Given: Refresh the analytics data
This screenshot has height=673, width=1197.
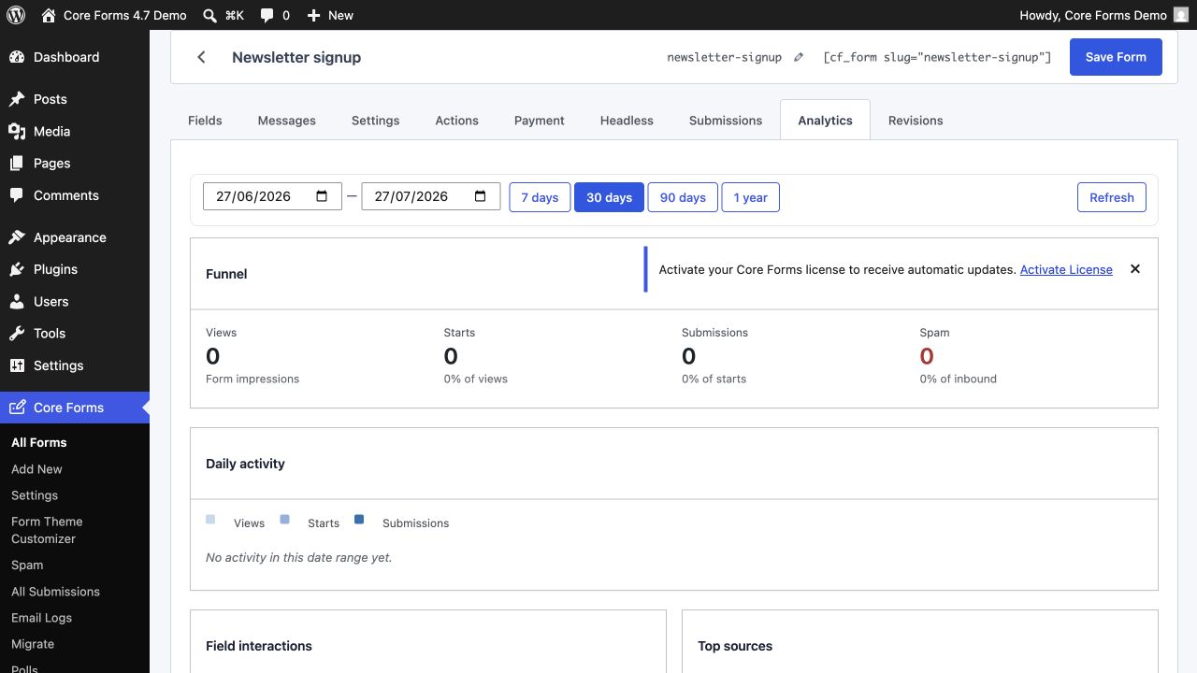Looking at the screenshot, I should point(1112,197).
